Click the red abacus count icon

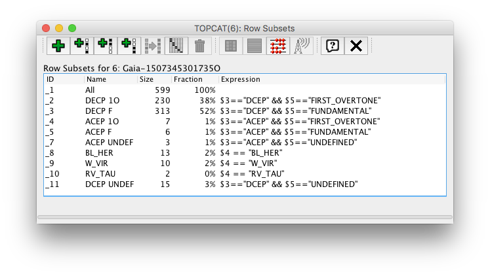click(278, 46)
